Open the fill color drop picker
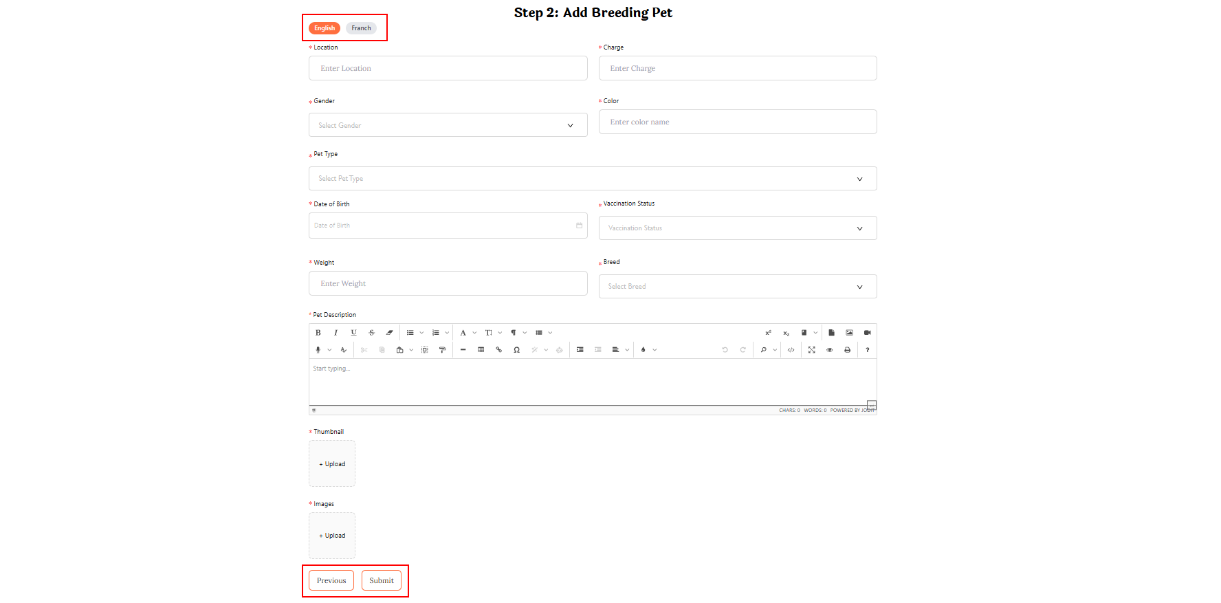 click(x=644, y=350)
